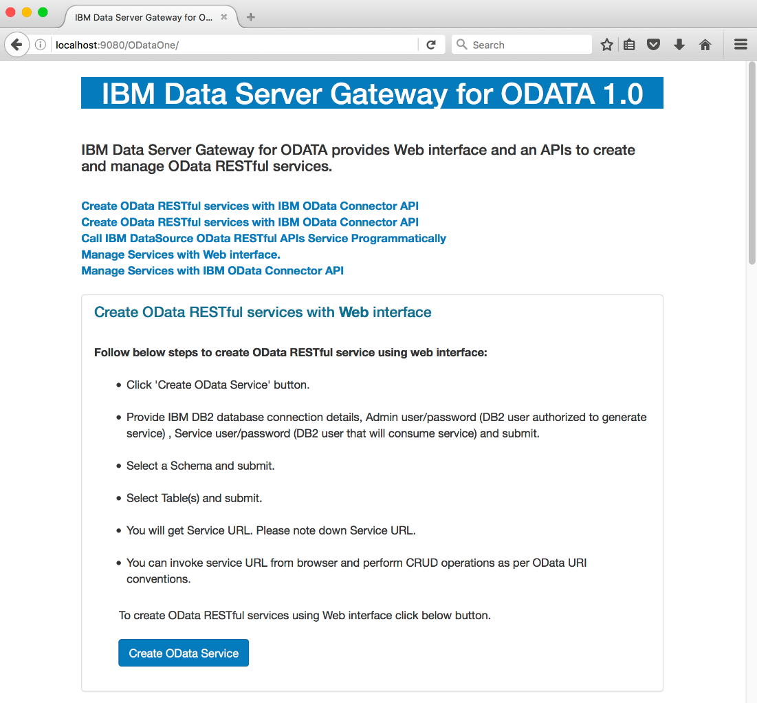Go back with the browser back arrow
This screenshot has height=703, width=757.
(x=17, y=45)
